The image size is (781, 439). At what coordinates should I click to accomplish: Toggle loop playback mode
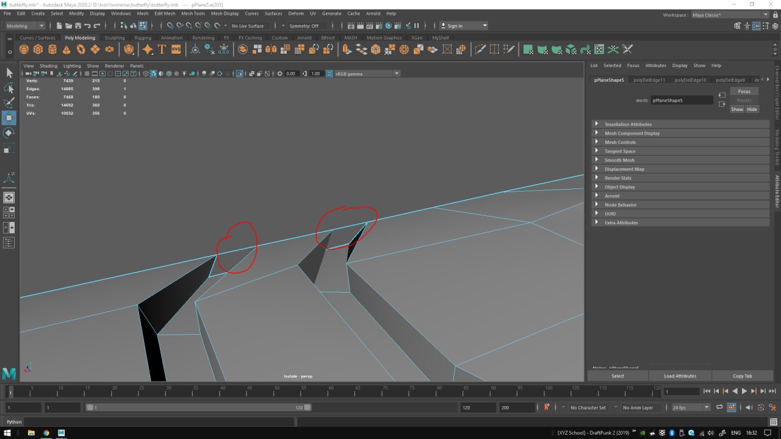(720, 407)
